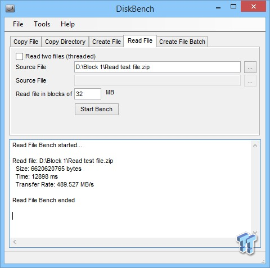Image resolution: width=270 pixels, height=268 pixels.
Task: Open the File menu
Action: coord(18,24)
